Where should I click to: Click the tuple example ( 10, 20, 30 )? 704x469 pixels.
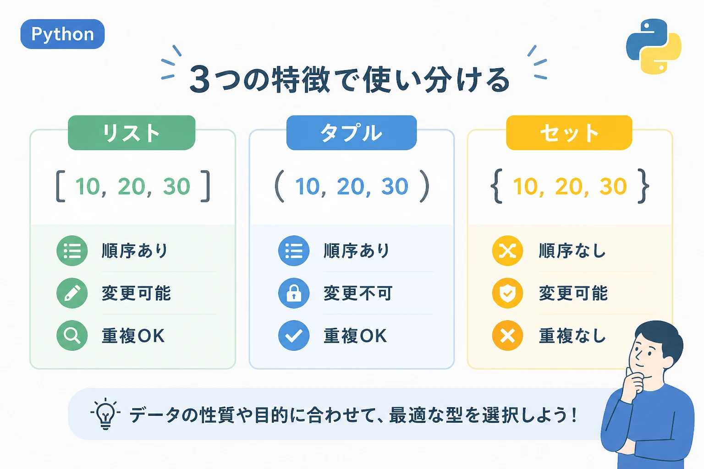[352, 186]
